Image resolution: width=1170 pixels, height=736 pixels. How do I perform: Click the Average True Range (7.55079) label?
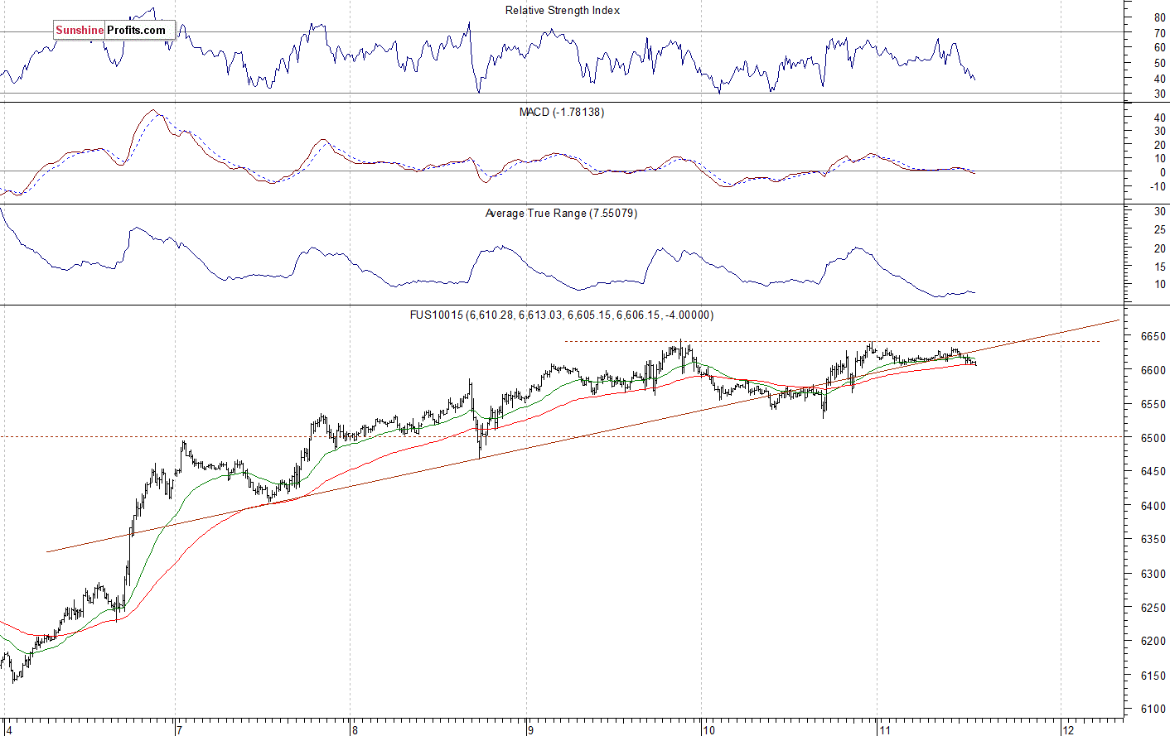(x=561, y=214)
